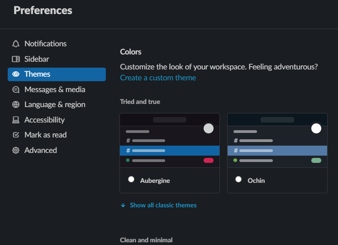Screen dimensions: 338x245
Task: Click the Themes eye icon
Action: click(16, 74)
